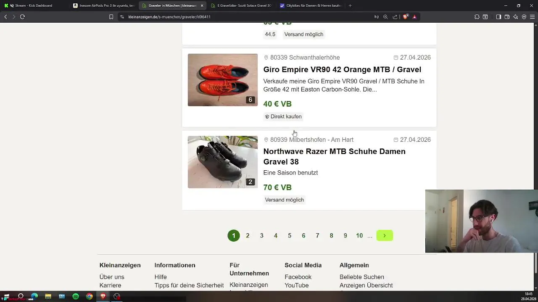
Task: Go to results page 8
Action: click(331, 236)
